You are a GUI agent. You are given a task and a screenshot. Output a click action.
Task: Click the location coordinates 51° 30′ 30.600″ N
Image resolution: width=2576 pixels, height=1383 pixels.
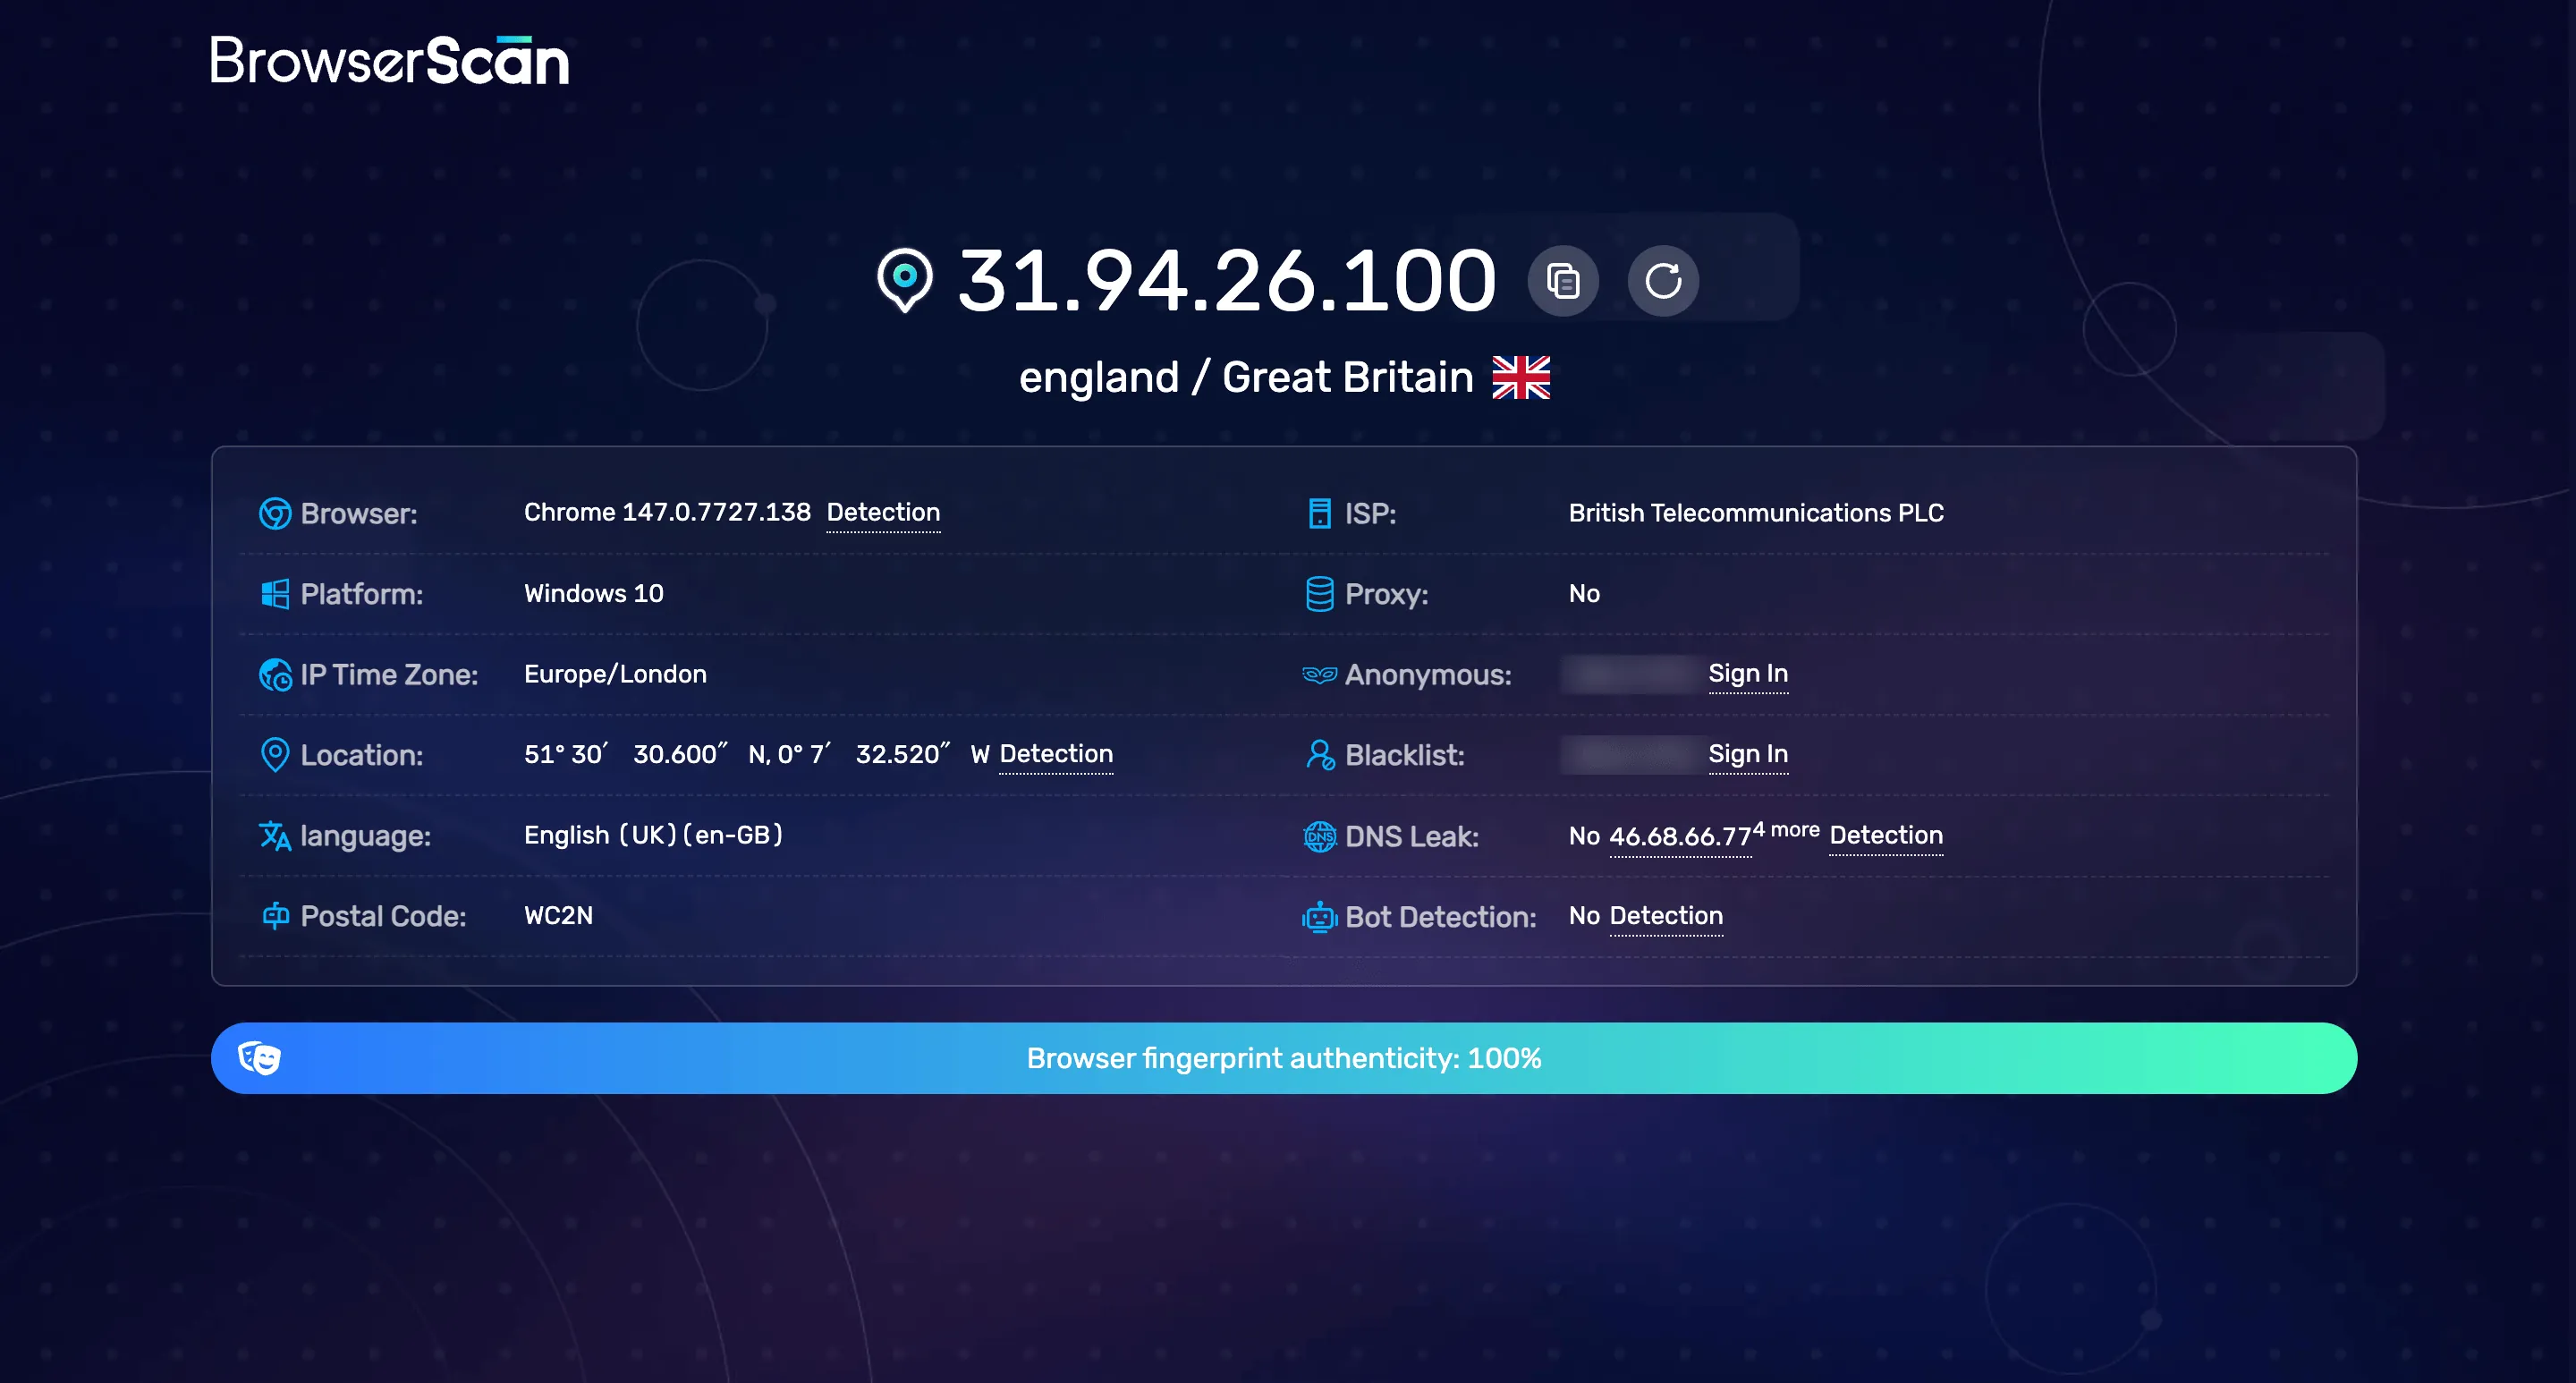(647, 754)
